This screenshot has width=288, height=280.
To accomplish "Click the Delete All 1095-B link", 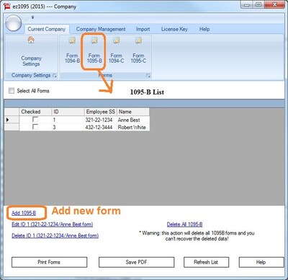I will [x=184, y=224].
